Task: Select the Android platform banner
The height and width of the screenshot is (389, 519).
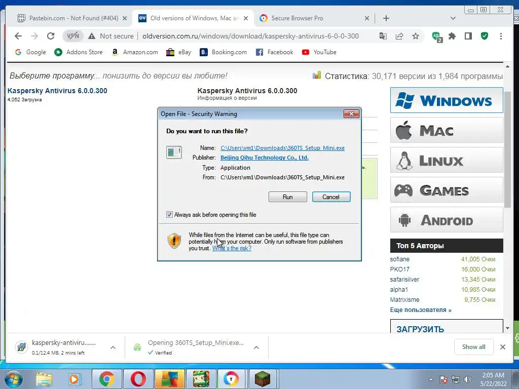Action: (447, 220)
